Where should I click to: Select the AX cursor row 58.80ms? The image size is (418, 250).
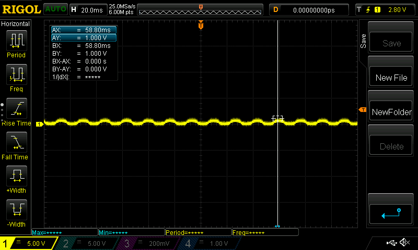83,31
